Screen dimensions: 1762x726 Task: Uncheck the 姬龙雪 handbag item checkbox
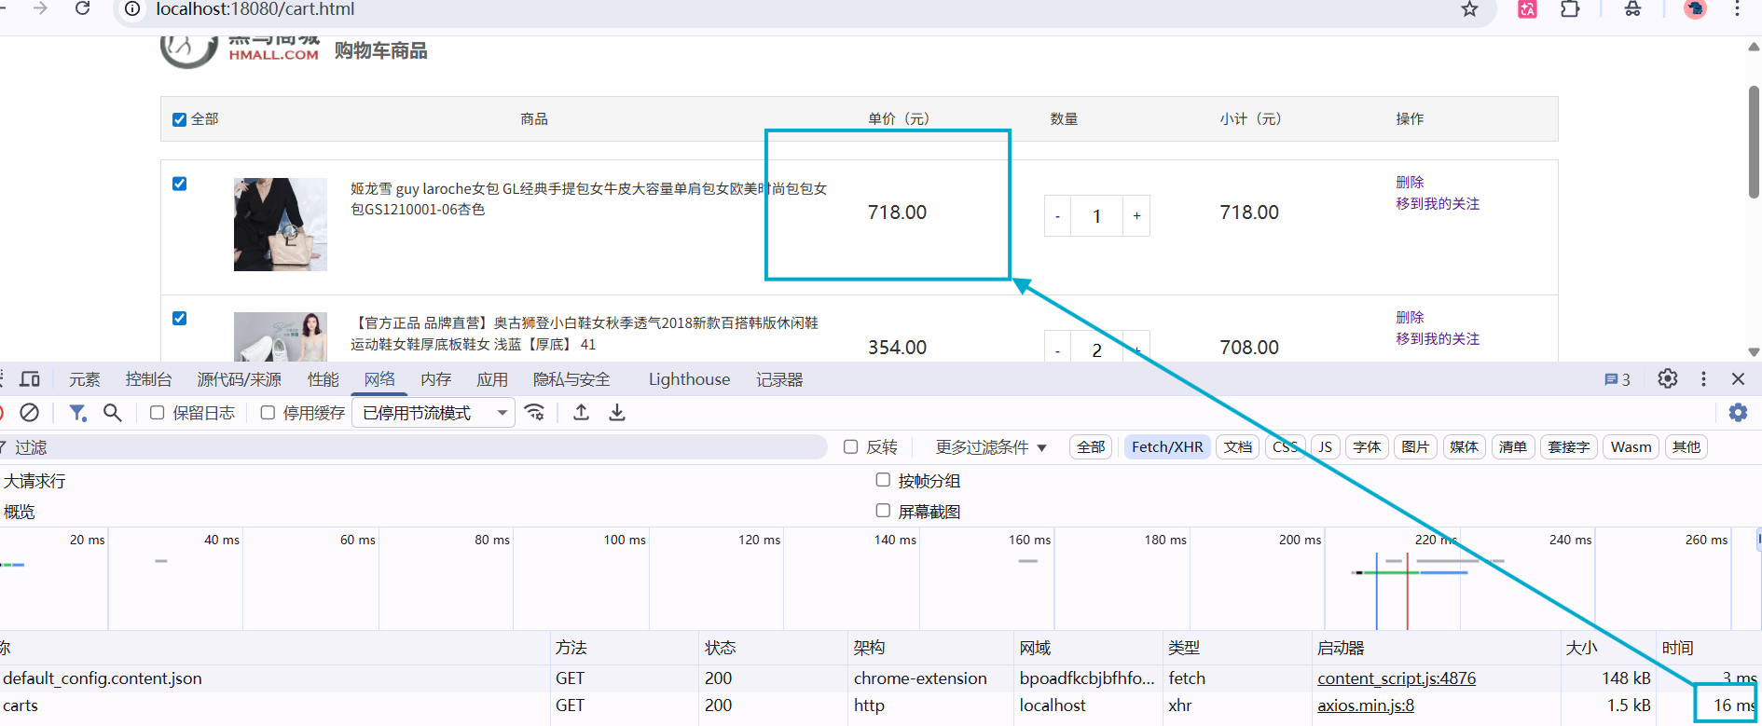point(180,184)
